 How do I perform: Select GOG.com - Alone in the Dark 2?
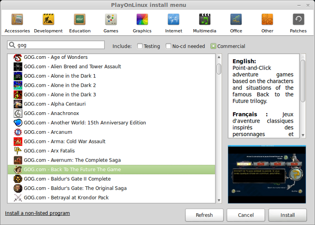[111, 85]
